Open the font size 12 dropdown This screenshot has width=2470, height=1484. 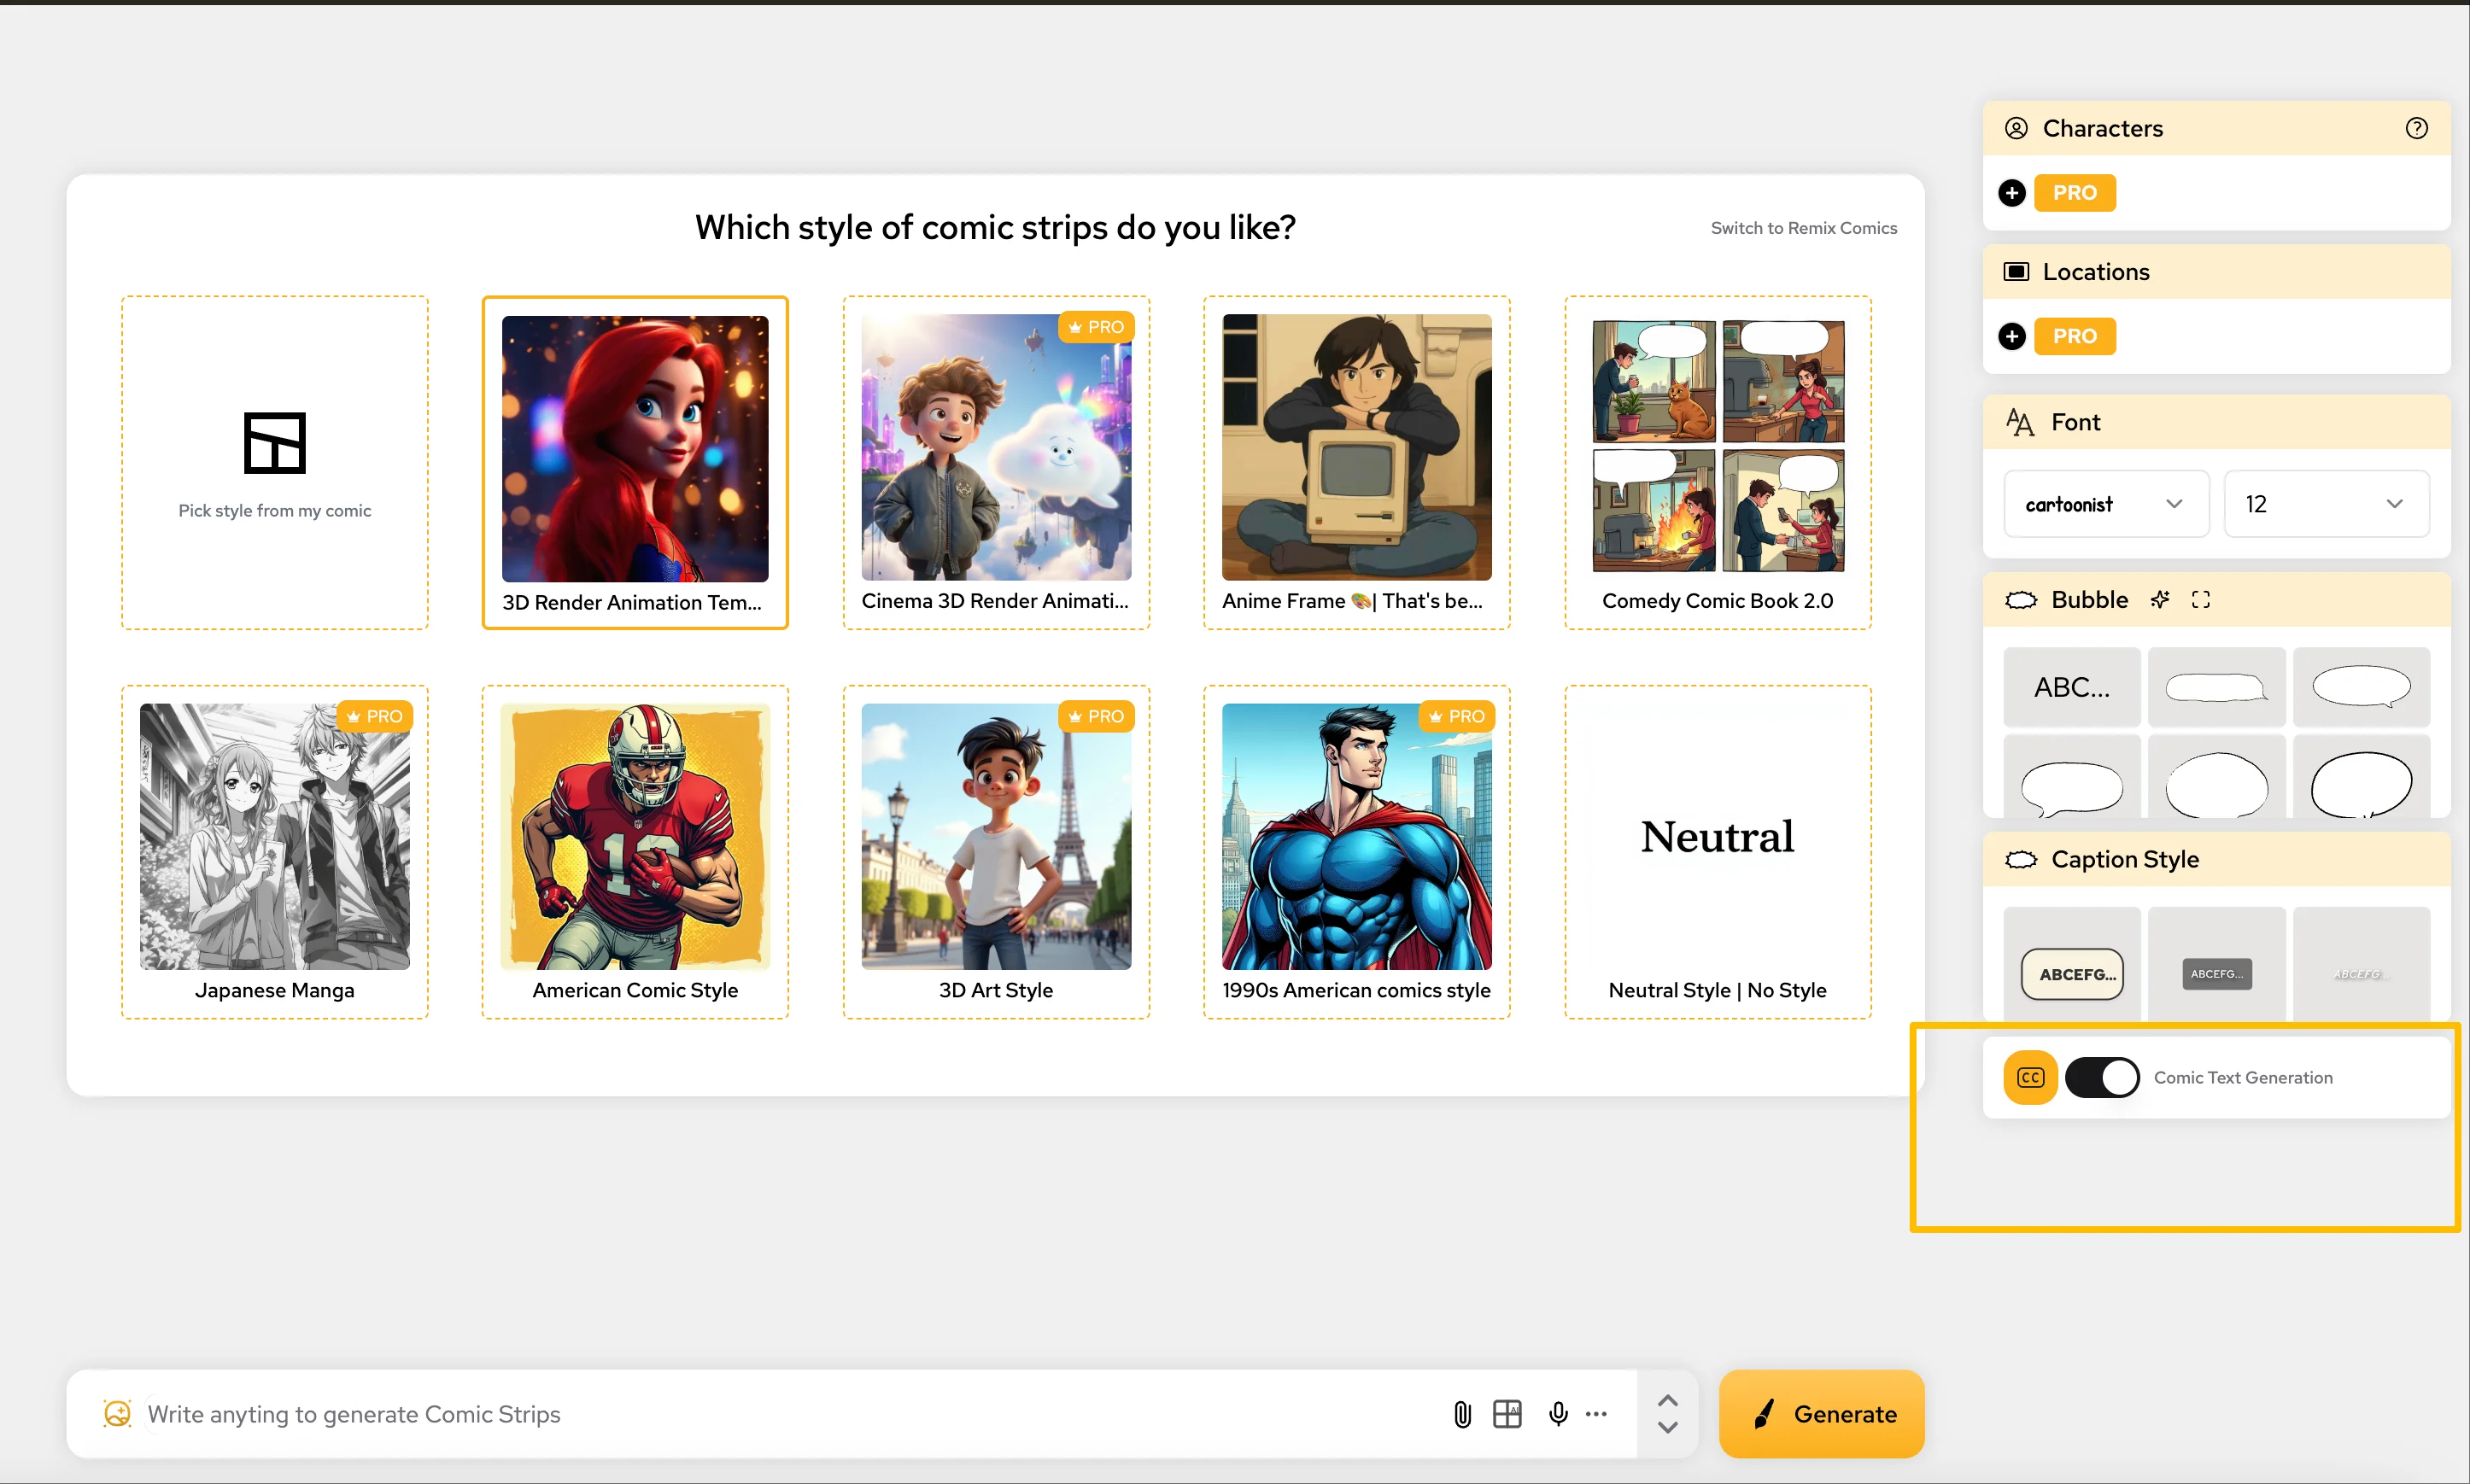coord(2325,504)
